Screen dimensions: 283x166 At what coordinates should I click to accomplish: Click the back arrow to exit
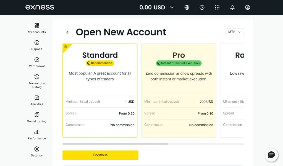click(x=68, y=32)
